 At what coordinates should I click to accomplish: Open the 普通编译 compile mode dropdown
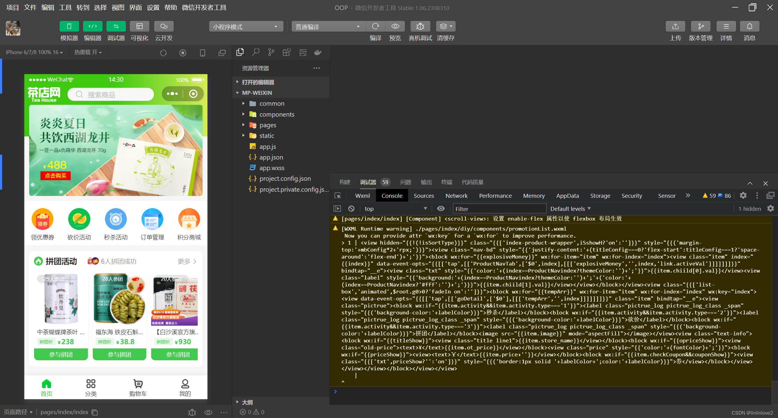click(328, 27)
